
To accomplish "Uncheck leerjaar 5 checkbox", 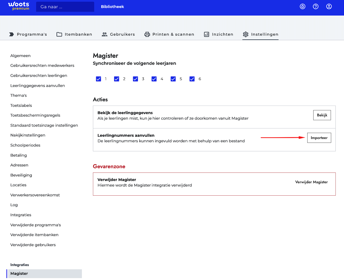I will [x=173, y=79].
